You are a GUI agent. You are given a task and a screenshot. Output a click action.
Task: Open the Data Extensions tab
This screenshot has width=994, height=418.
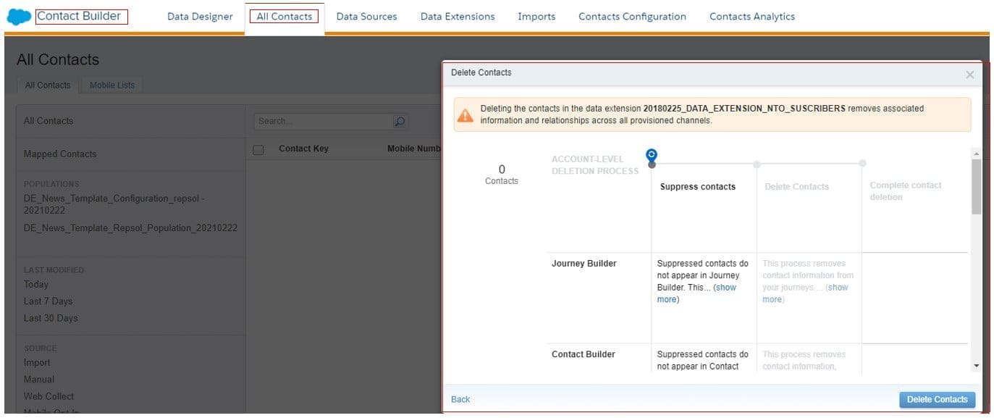(x=458, y=17)
